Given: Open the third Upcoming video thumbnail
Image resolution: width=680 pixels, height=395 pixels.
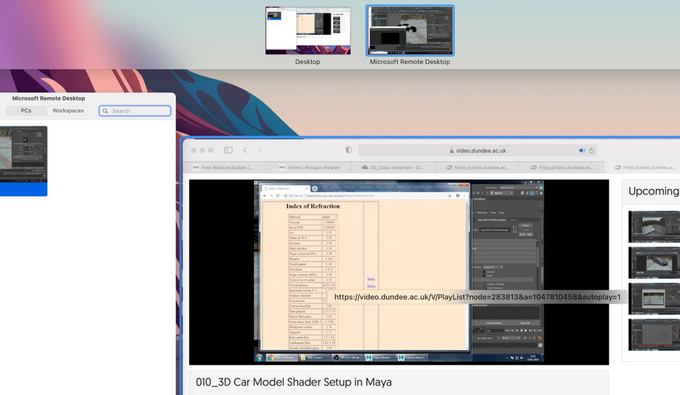Looking at the screenshot, I should [654, 299].
